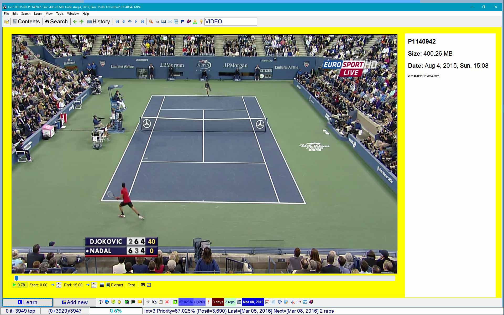The image size is (504, 315).
Task: Click the Start time stepper arrows
Action: point(59,285)
